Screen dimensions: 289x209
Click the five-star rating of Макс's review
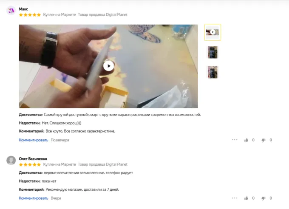(x=30, y=15)
